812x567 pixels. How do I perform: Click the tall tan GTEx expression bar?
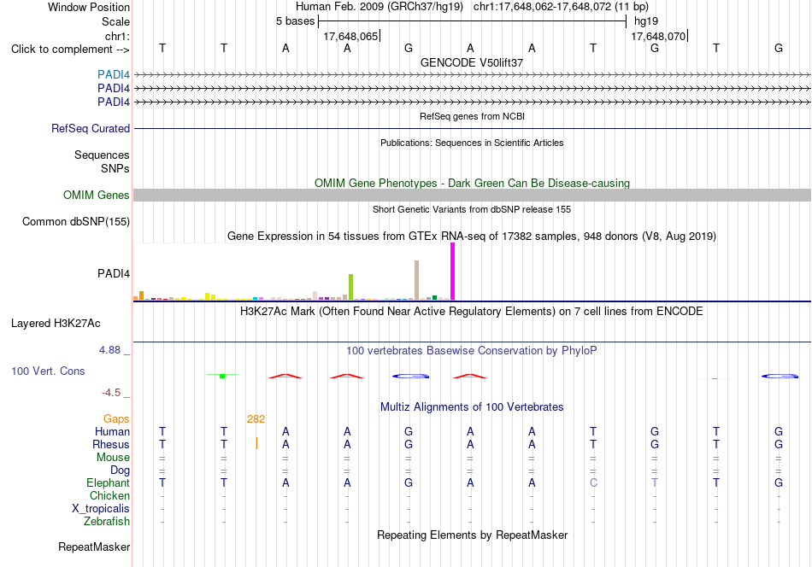point(416,280)
